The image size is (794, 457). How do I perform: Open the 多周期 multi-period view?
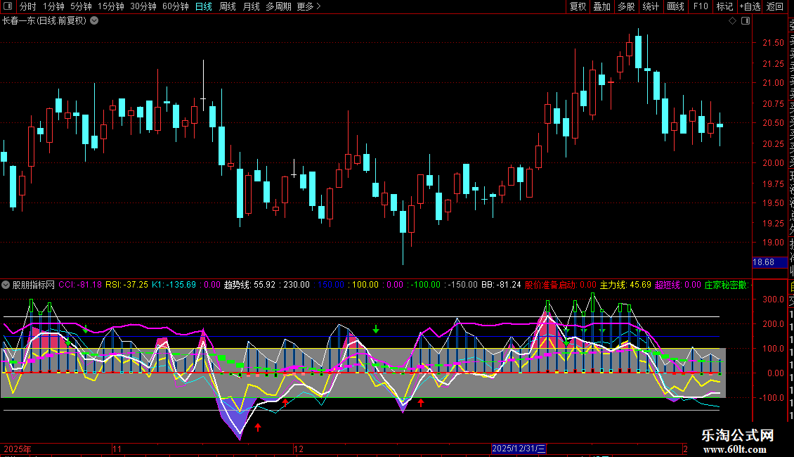tap(278, 6)
